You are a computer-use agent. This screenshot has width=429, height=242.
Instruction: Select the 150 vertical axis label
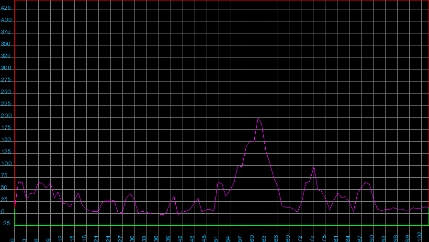[x=6, y=139]
